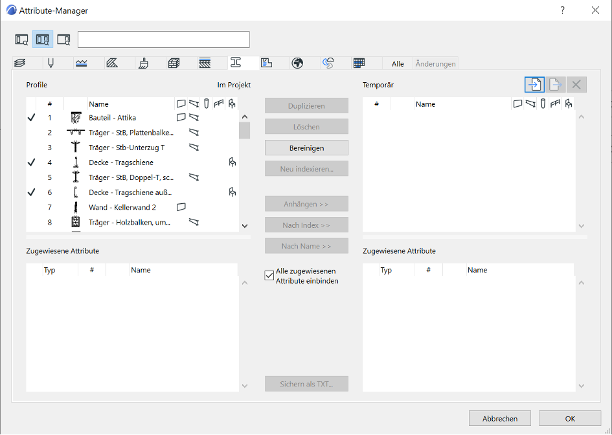Image resolution: width=612 pixels, height=435 pixels.
Task: Click beam-use column icon in Temporär header
Action: click(x=530, y=104)
